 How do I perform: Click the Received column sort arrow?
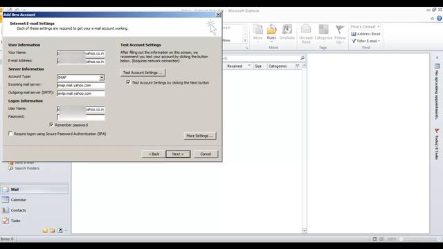point(249,66)
